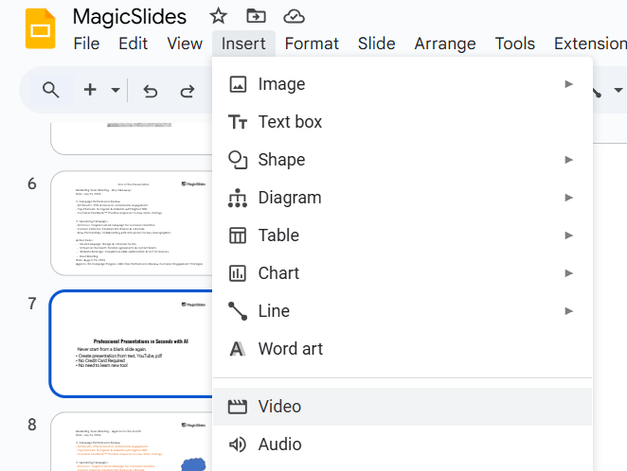Click the MagicSlides document title
Screen dimensions: 627x471
click(x=130, y=16)
